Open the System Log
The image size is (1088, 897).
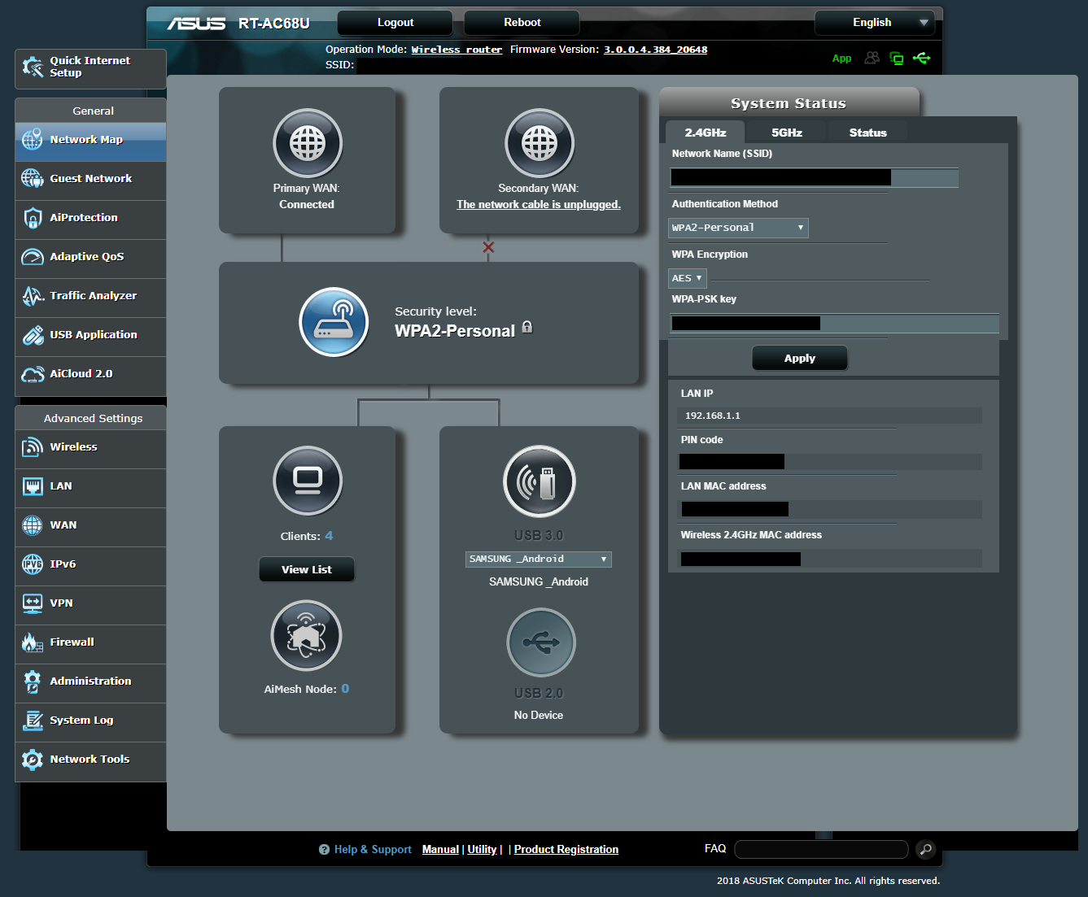tap(90, 721)
